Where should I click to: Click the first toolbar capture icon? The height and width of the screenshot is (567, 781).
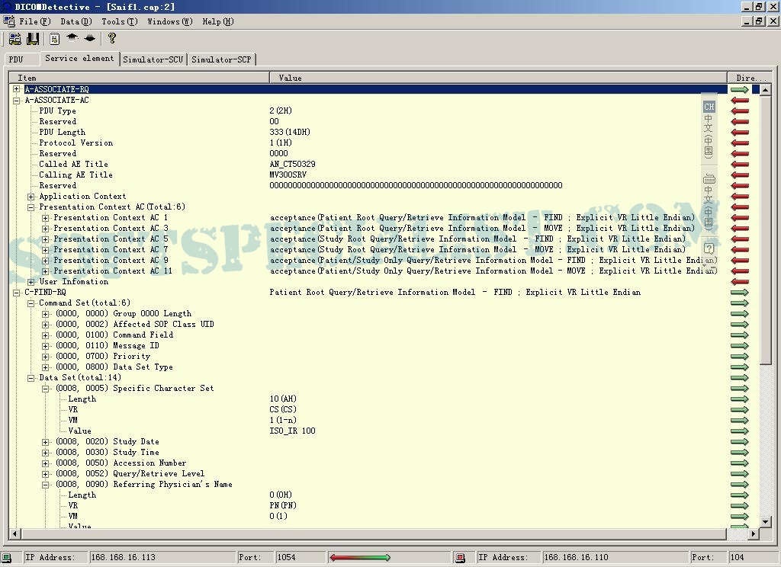pyautogui.click(x=15, y=38)
